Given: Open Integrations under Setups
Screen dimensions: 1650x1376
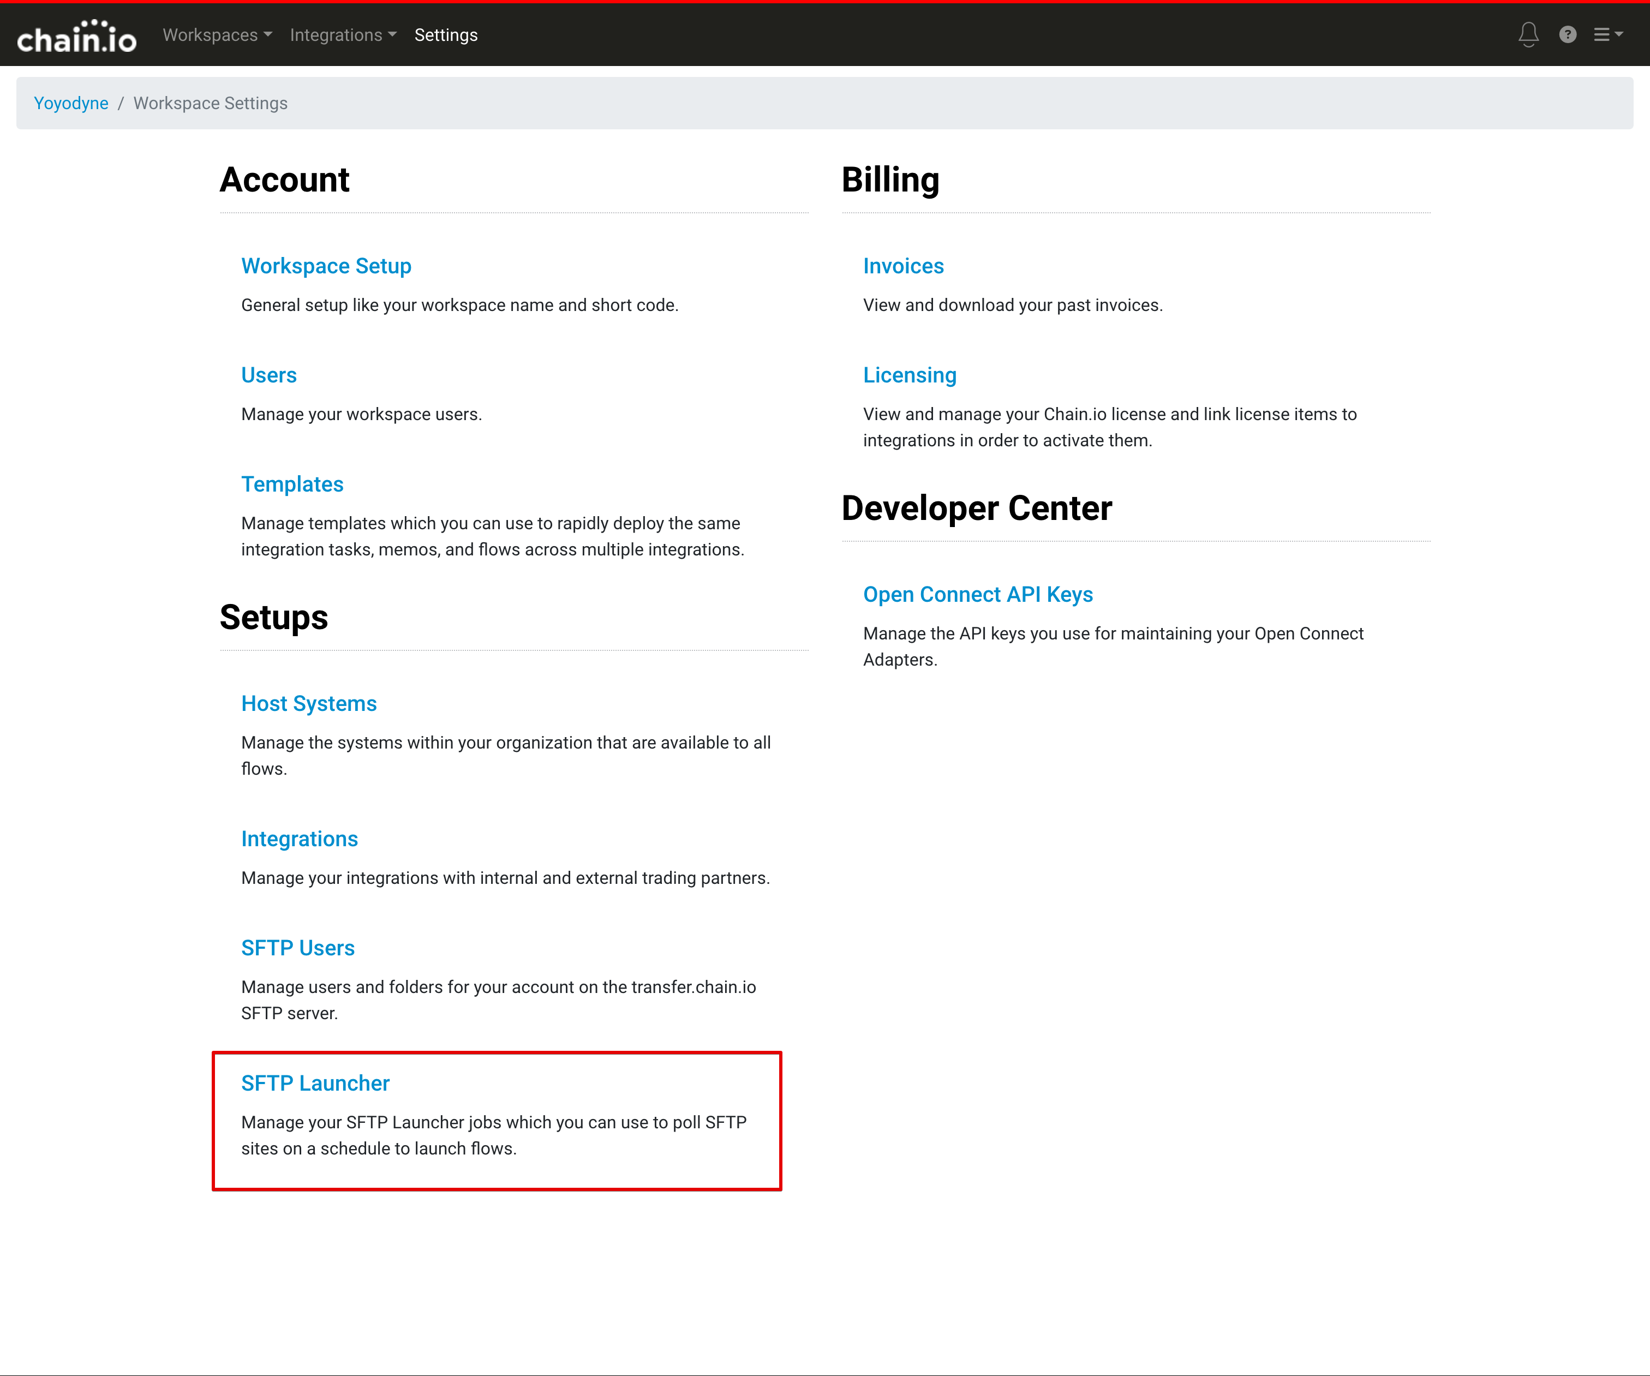Looking at the screenshot, I should click(300, 839).
